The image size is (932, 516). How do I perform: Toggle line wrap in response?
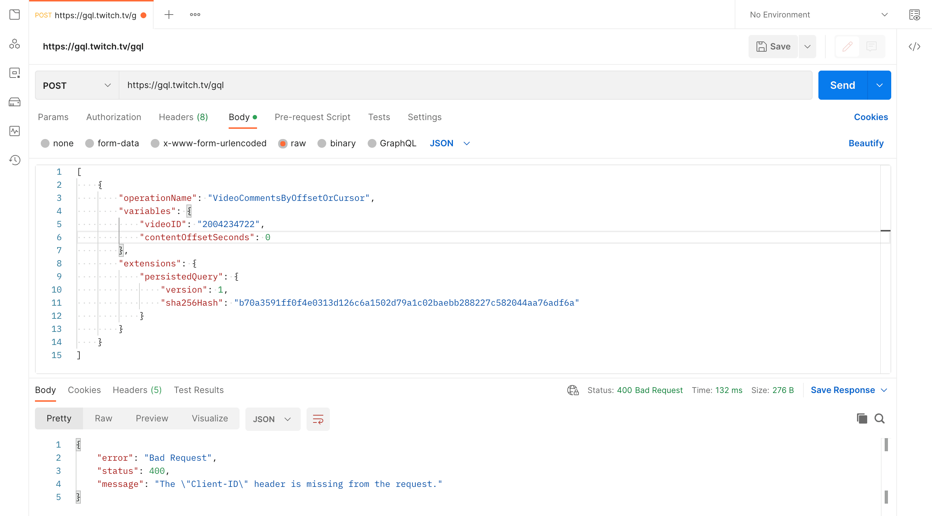tap(318, 419)
